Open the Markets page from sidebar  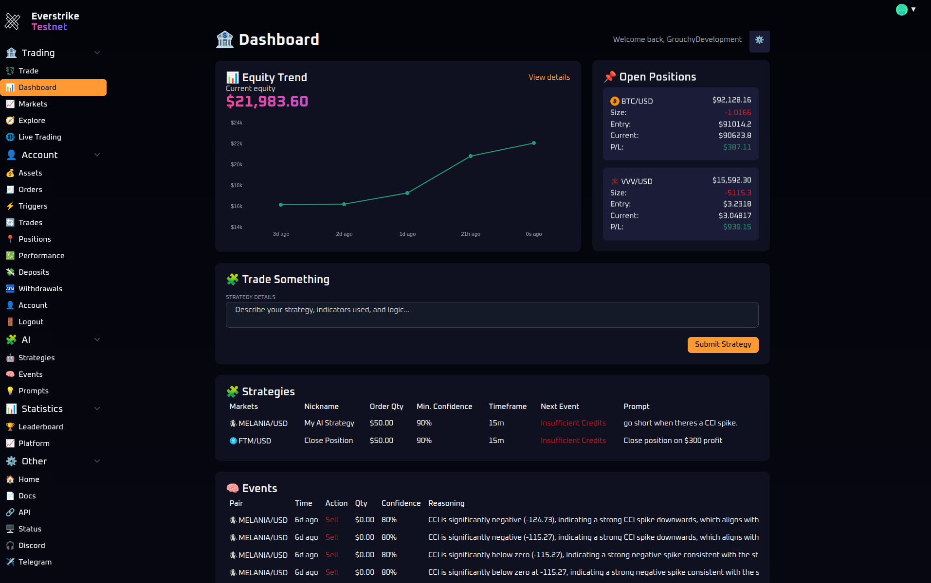[x=33, y=104]
